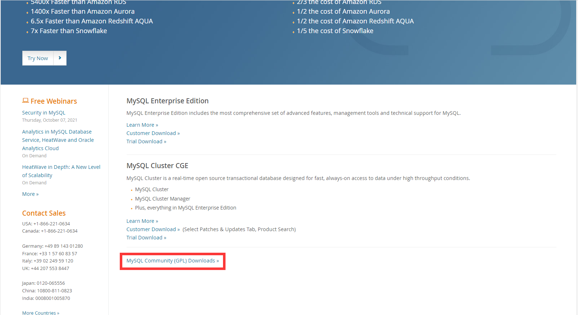The height and width of the screenshot is (315, 578).
Task: Click 'Plus, everything in MySQL Enterprise Edition' text
Action: pyautogui.click(x=186, y=208)
